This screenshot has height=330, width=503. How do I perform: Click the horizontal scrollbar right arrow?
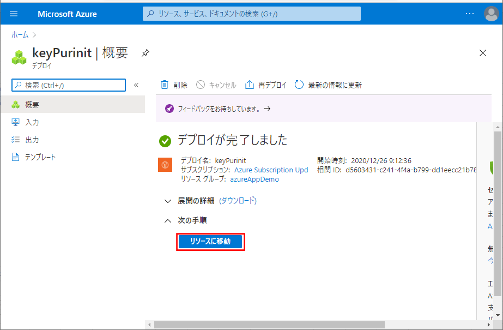click(489, 325)
